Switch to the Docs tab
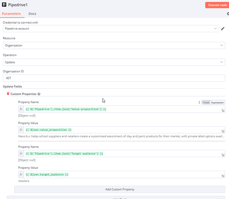The image size is (229, 199). [32, 14]
